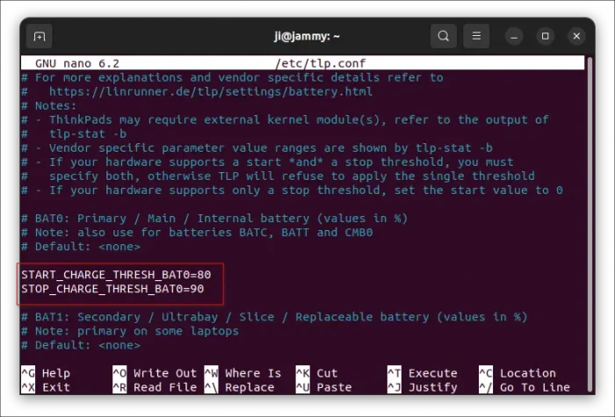Close the terminal window
The width and height of the screenshot is (615, 417).
(576, 36)
